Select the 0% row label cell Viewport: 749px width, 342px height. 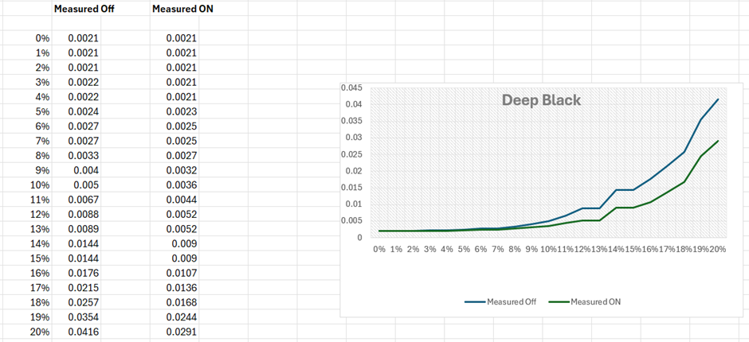point(41,38)
